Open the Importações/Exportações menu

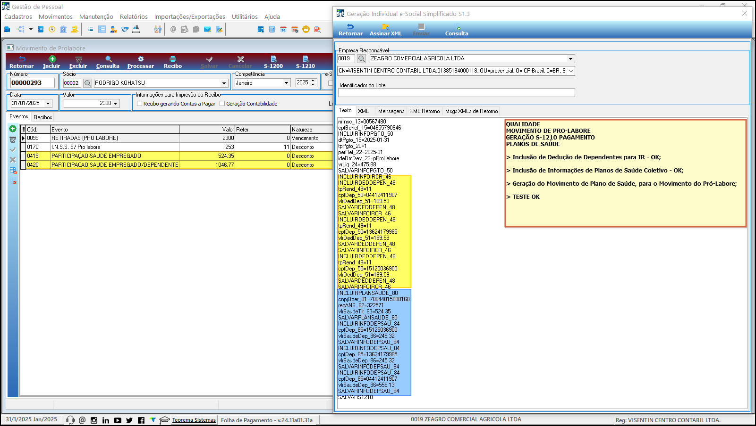pos(190,16)
